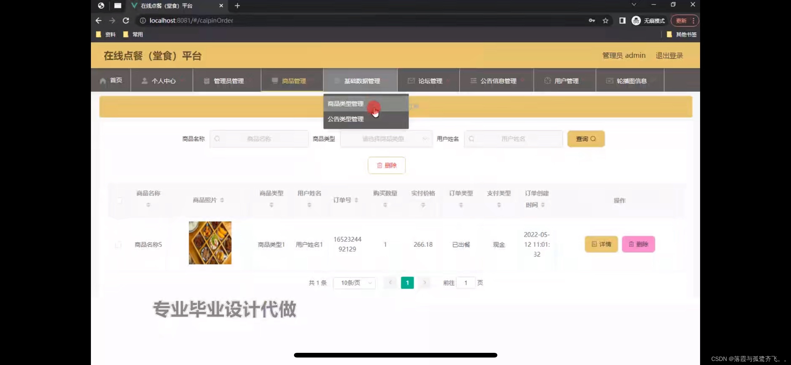This screenshot has height=365, width=791.
Task: Open a new browser tab
Action: 237,6
